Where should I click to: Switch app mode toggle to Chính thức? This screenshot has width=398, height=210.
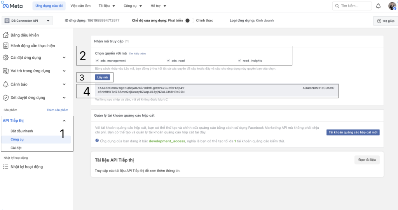click(x=189, y=21)
